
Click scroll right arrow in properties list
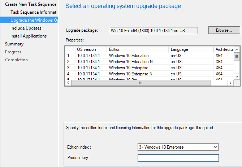[230, 83]
